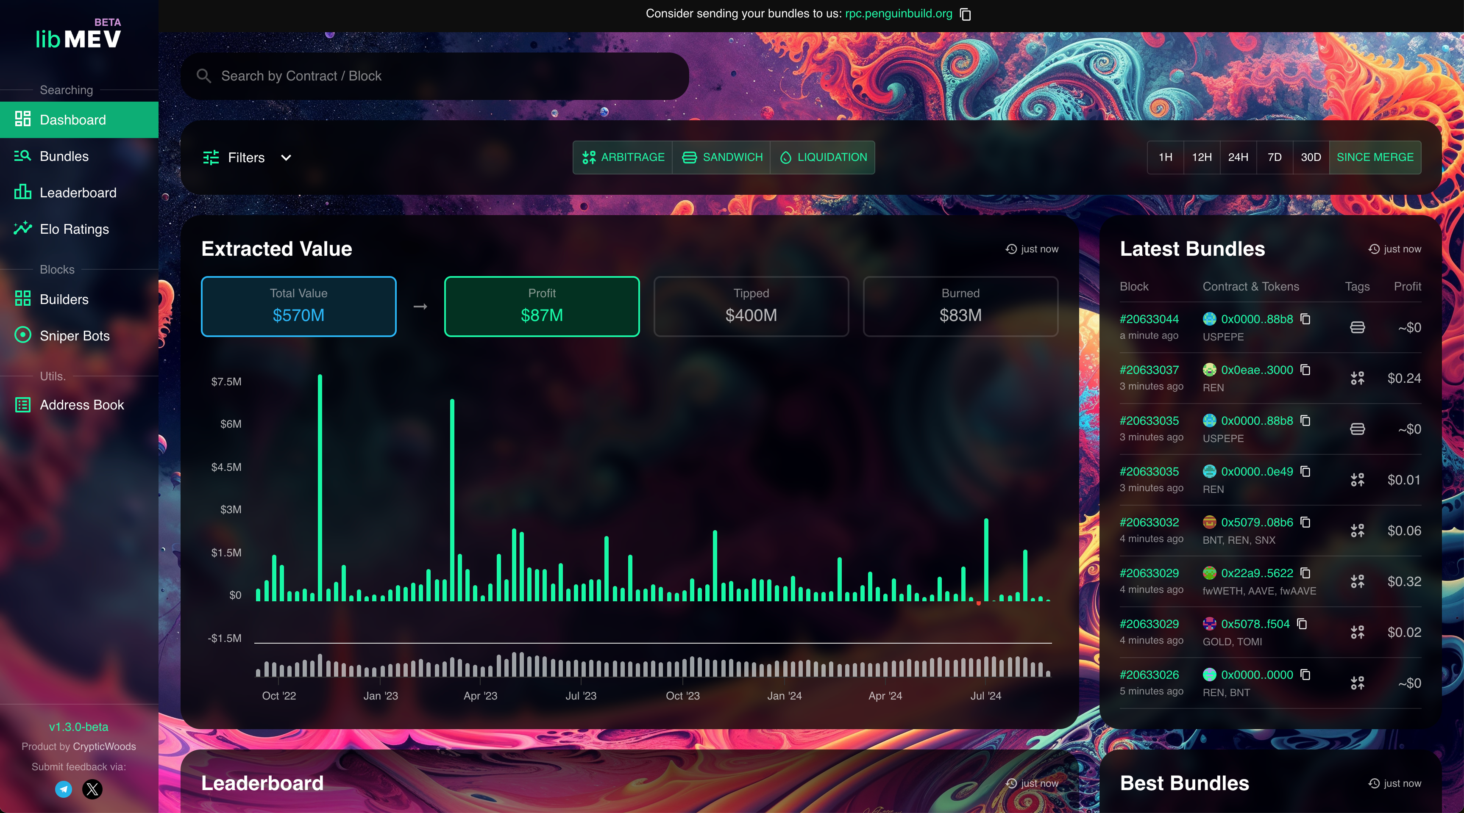Click the search magnifier icon

[203, 76]
